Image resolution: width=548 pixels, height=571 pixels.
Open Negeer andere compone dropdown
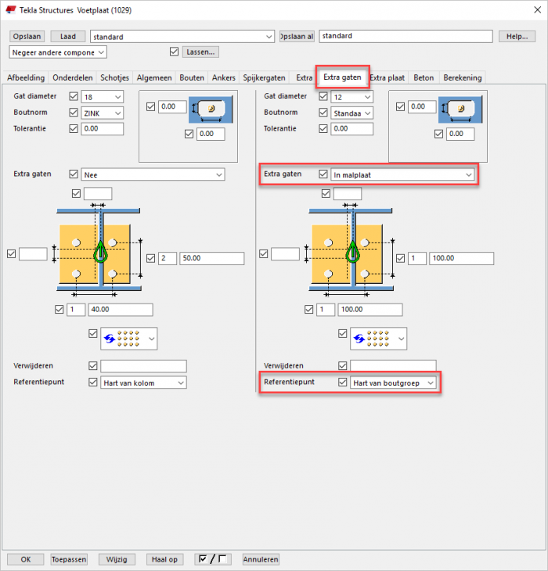(58, 52)
